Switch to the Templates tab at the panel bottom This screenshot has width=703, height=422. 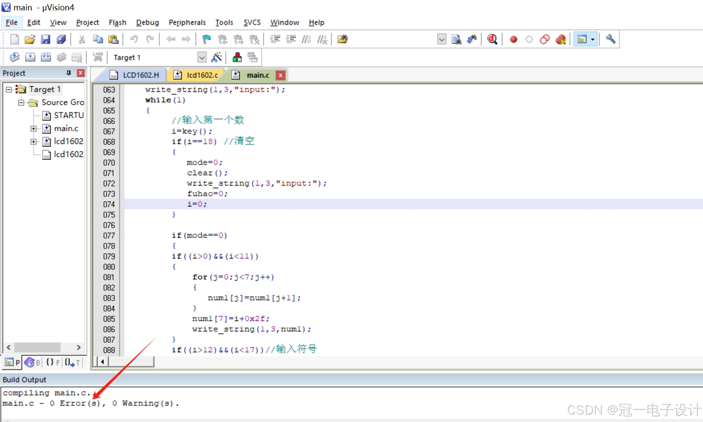tap(73, 362)
